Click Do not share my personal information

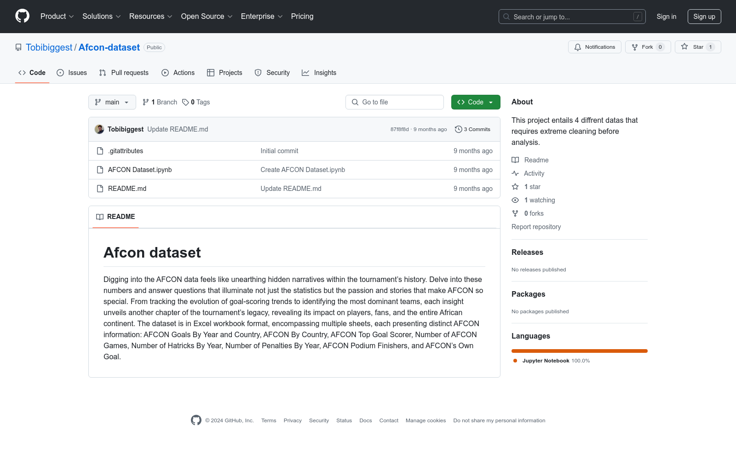pos(499,420)
